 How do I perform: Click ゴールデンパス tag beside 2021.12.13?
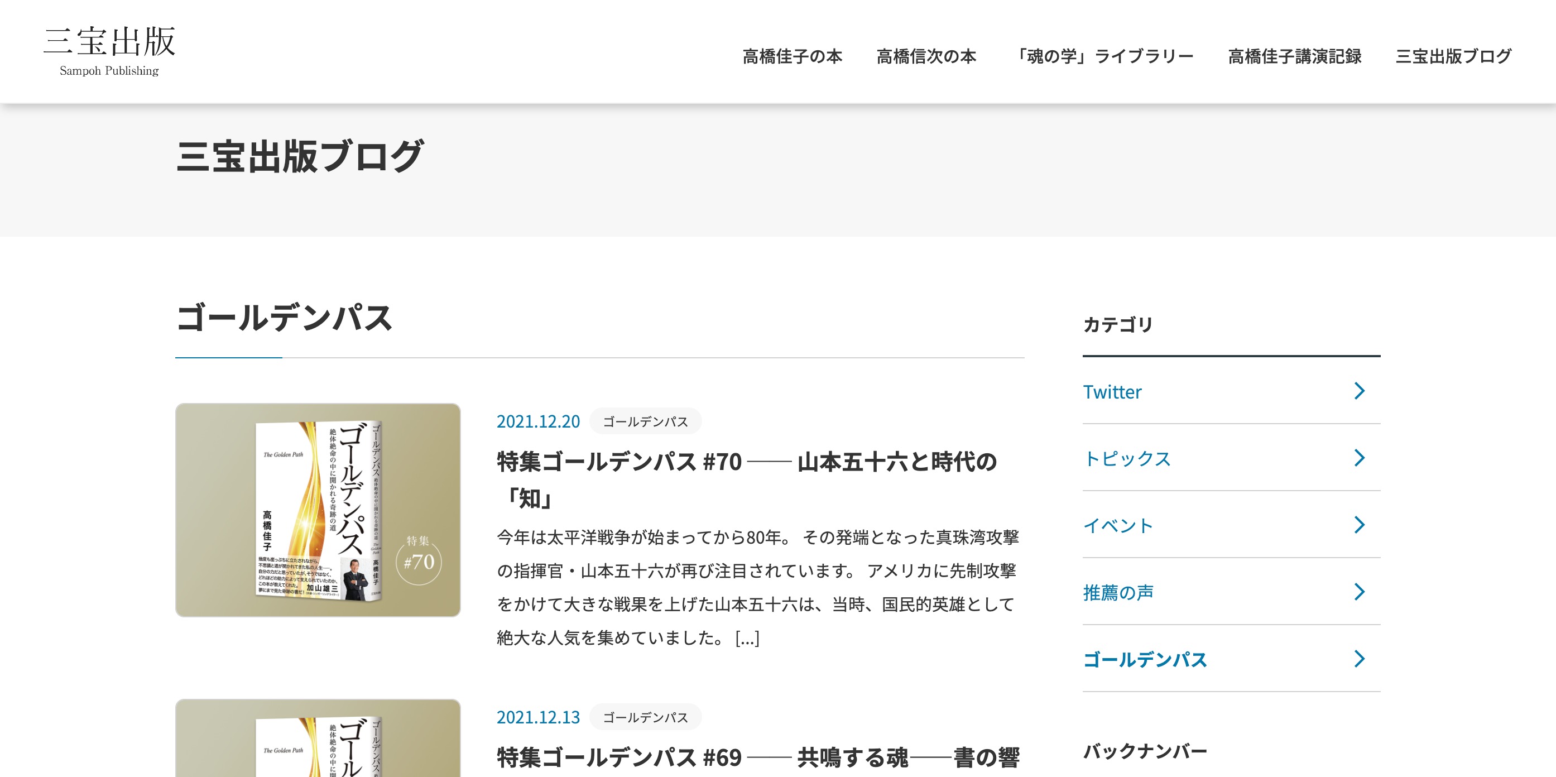pyautogui.click(x=645, y=717)
